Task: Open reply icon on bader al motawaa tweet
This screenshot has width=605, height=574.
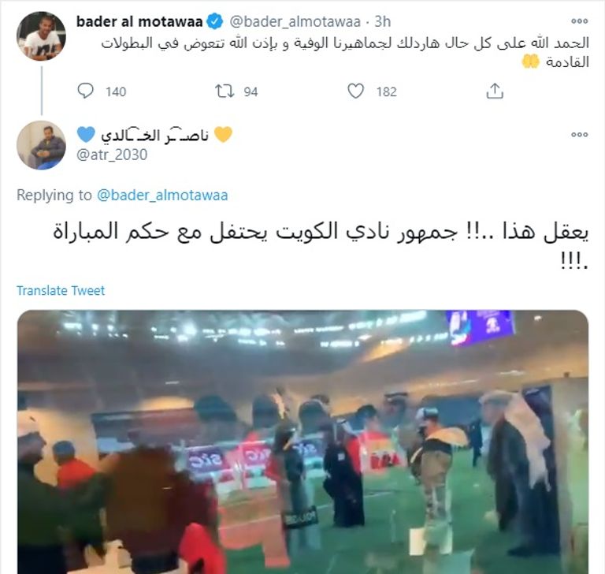Action: coord(85,91)
